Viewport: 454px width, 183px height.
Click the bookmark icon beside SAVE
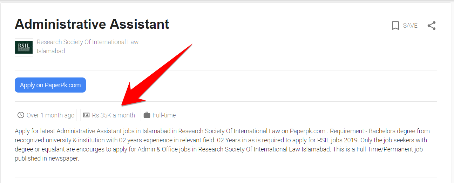395,26
